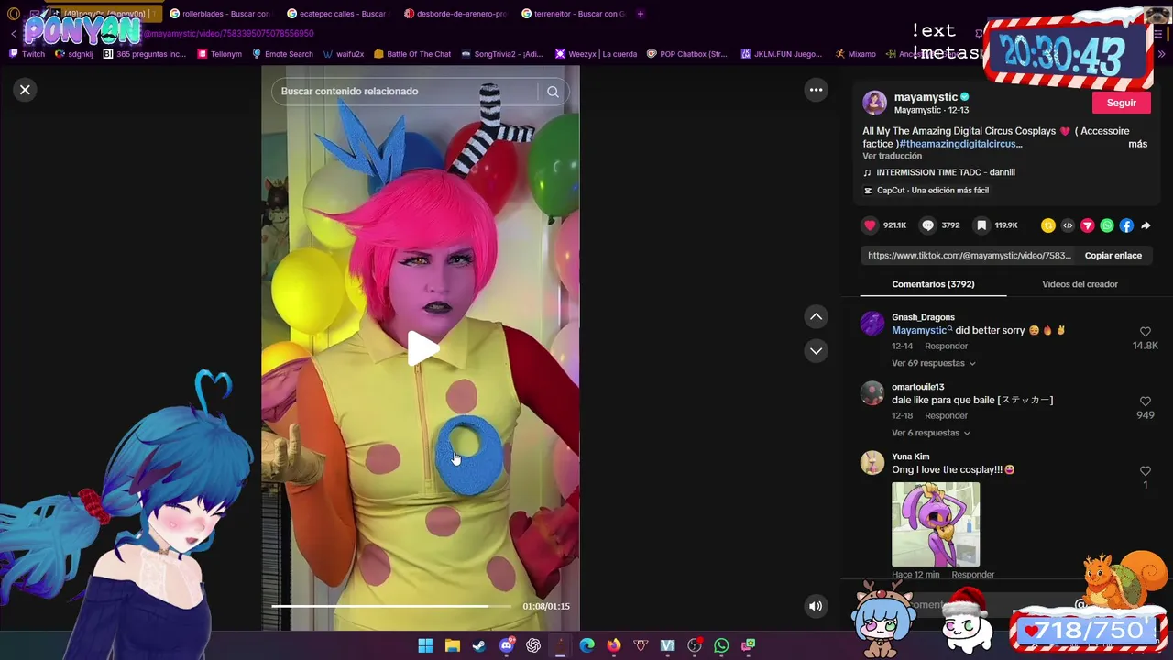Switch to Videos del creador tab

pos(1080,284)
